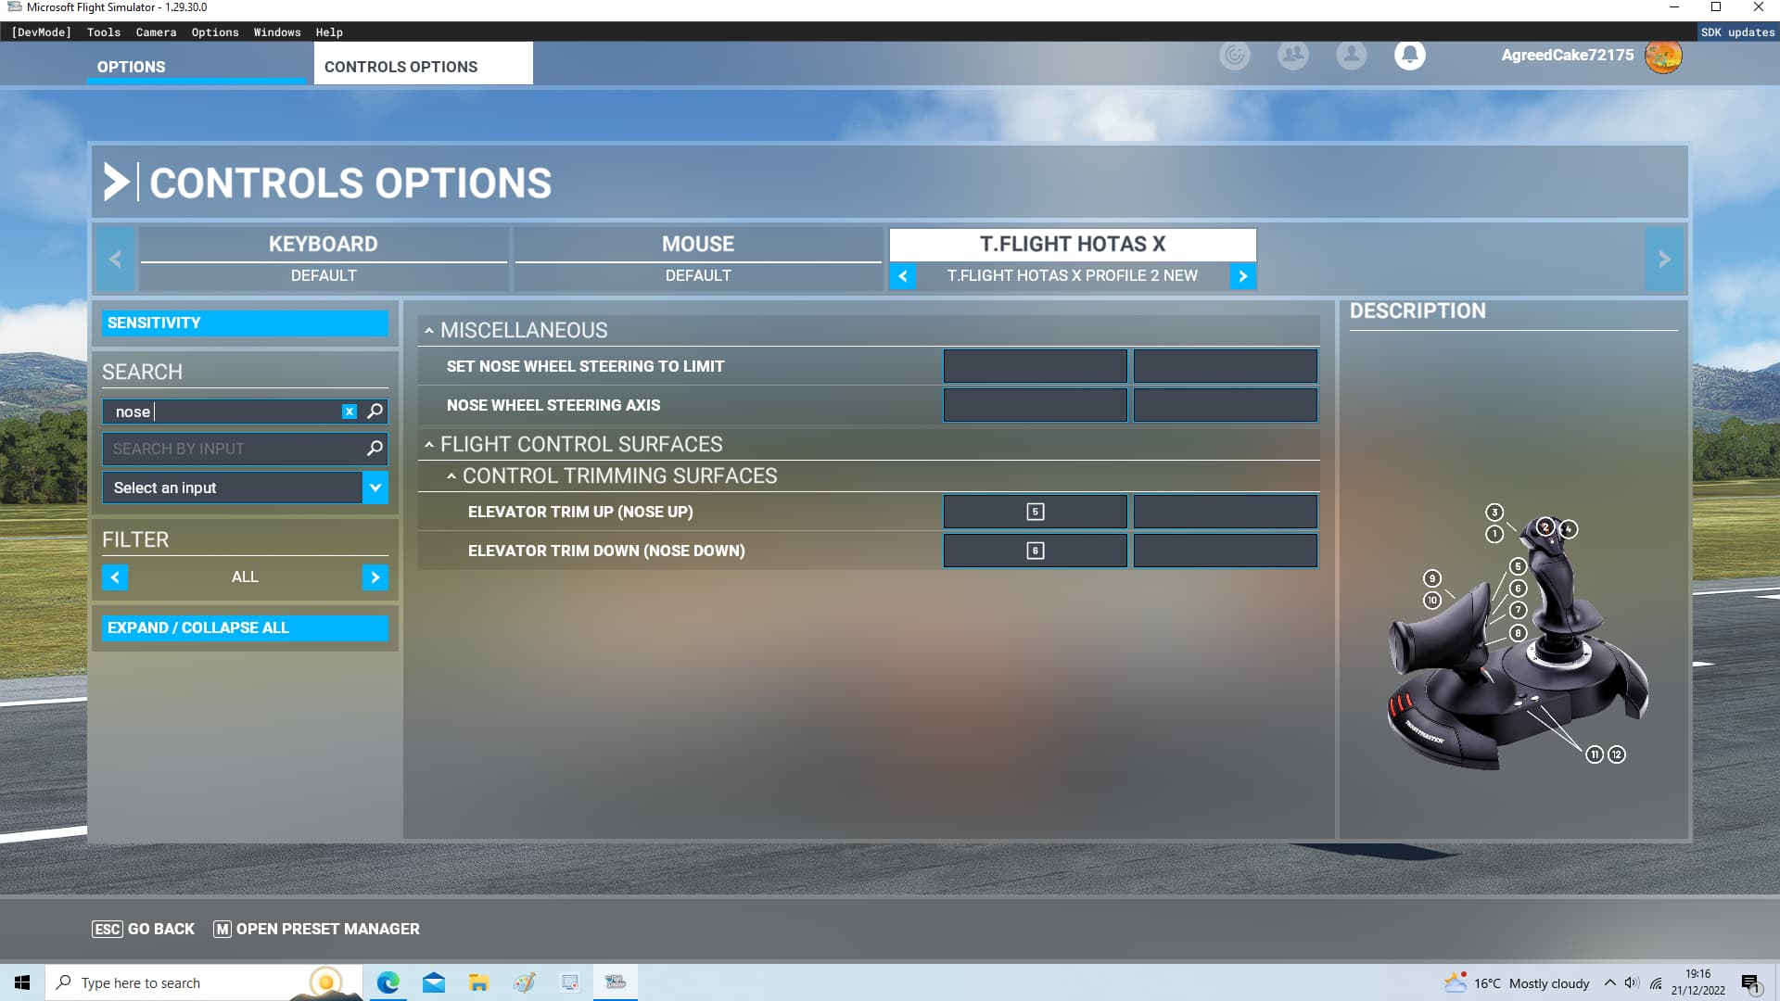Viewport: 1780px width, 1001px height.
Task: Click magnifier icon in nose search box
Action: tap(375, 412)
